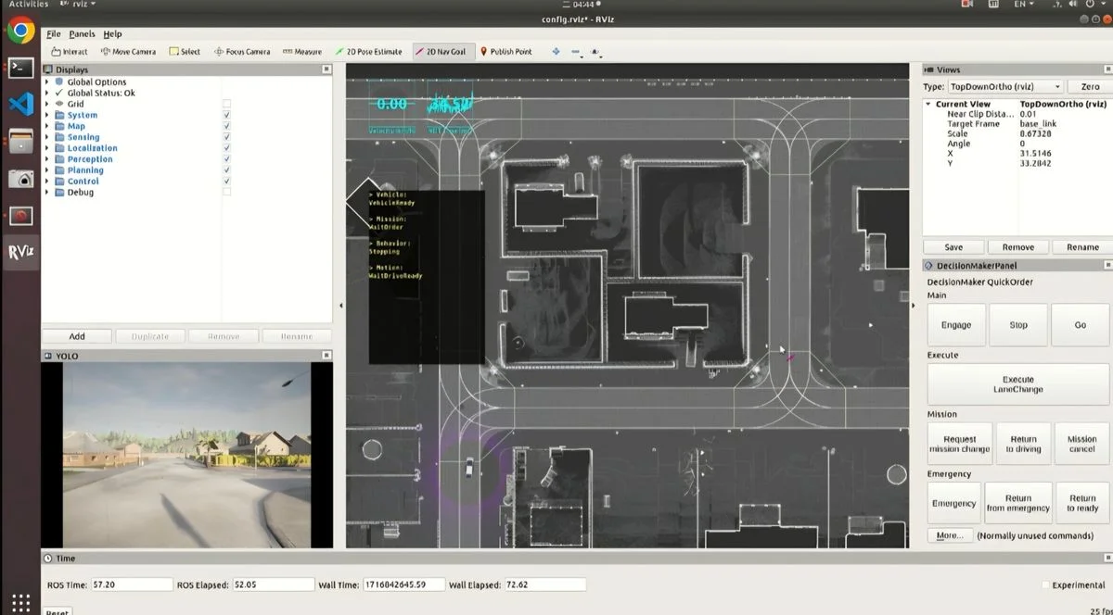This screenshot has height=615, width=1113.
Task: Activate the Publish Point tool
Action: [505, 52]
